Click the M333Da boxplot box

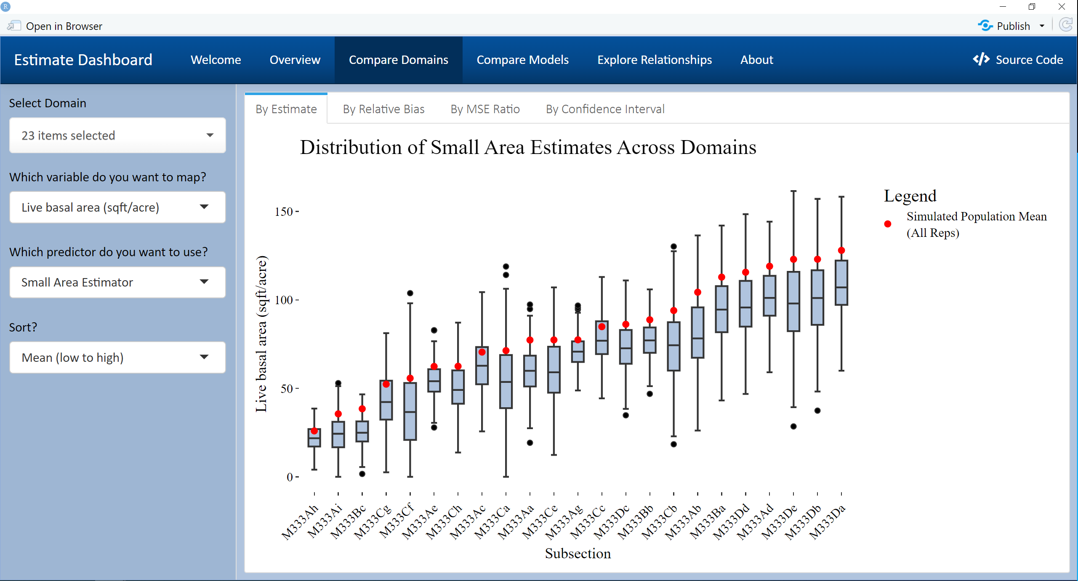click(841, 283)
